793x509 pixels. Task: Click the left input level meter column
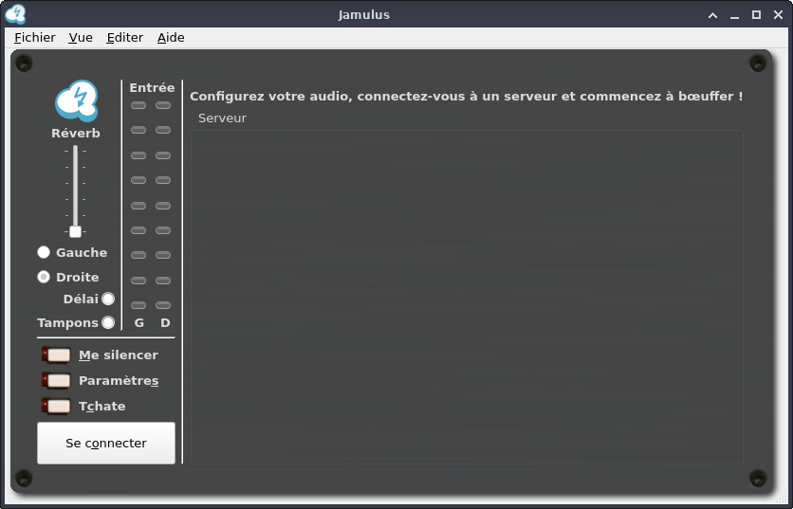pos(138,206)
